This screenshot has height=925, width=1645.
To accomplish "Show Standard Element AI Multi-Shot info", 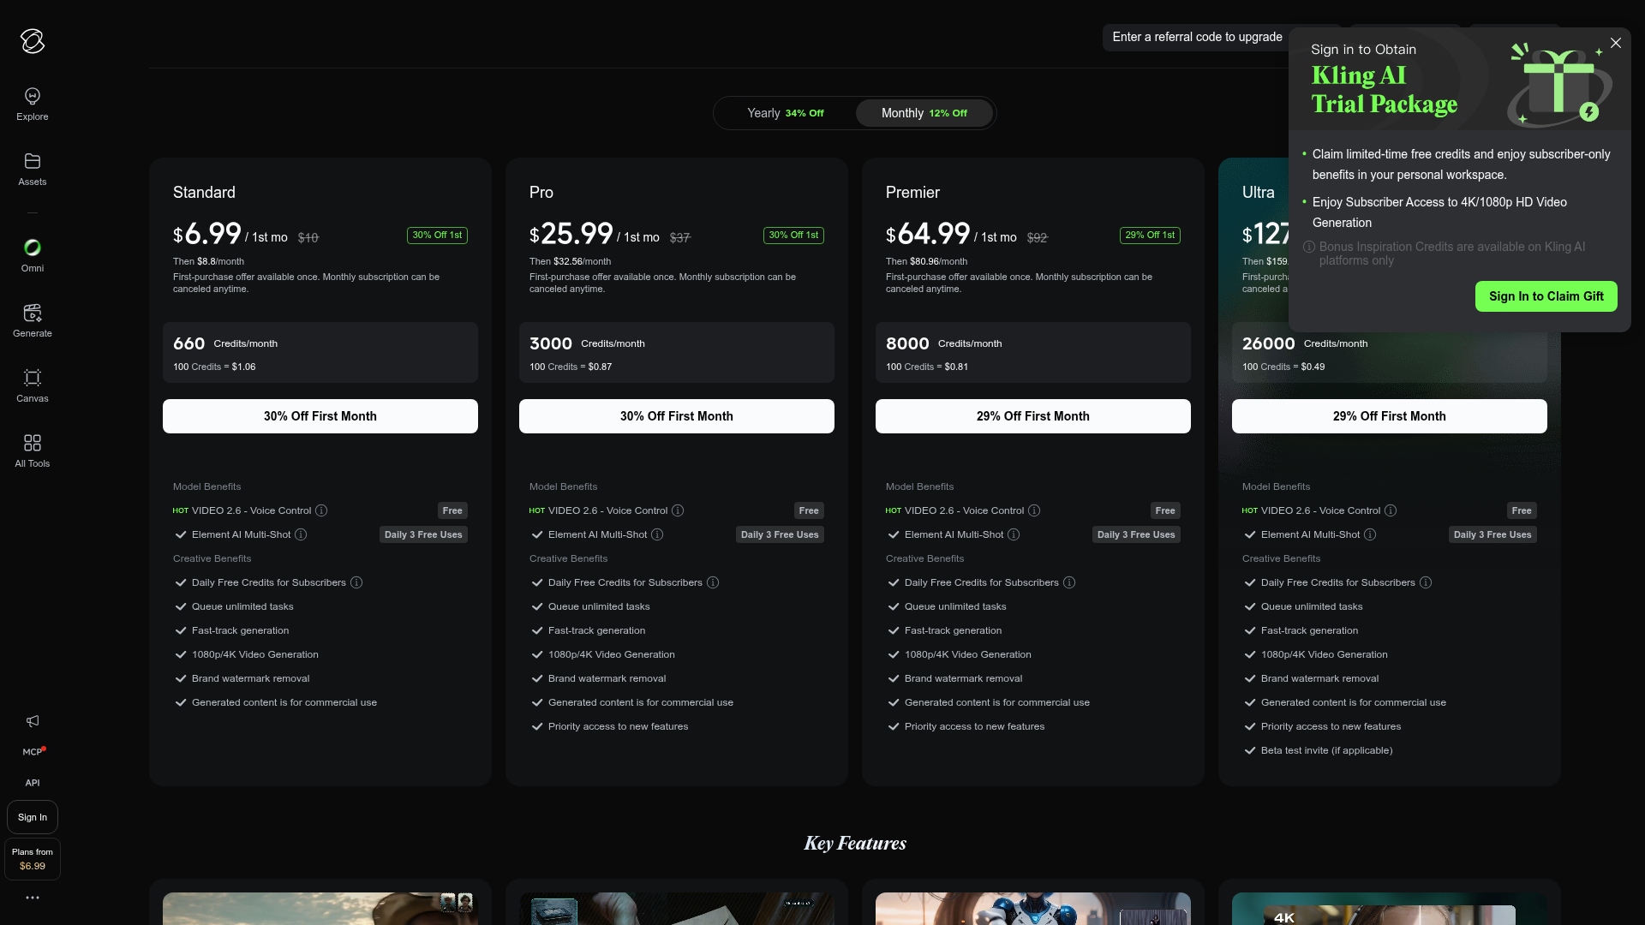I will click(301, 534).
